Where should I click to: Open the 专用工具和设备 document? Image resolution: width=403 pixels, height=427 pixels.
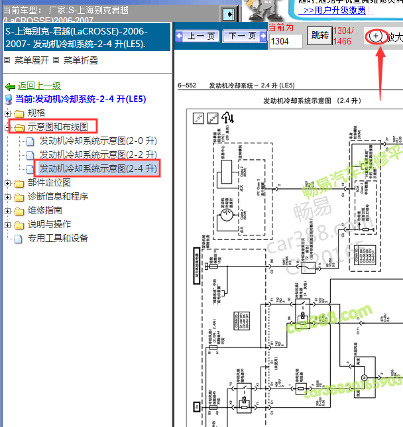58,238
